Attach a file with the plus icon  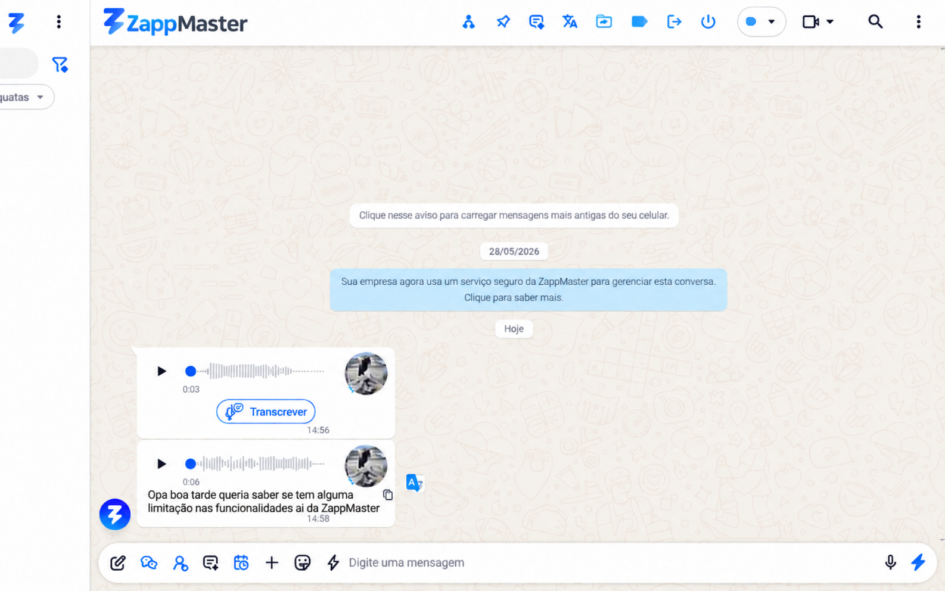[272, 563]
